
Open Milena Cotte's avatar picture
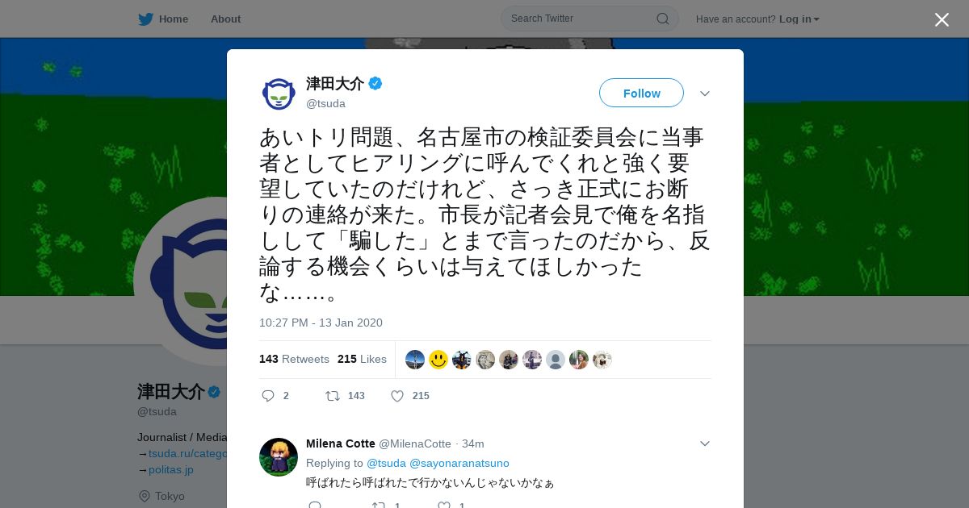pos(279,457)
